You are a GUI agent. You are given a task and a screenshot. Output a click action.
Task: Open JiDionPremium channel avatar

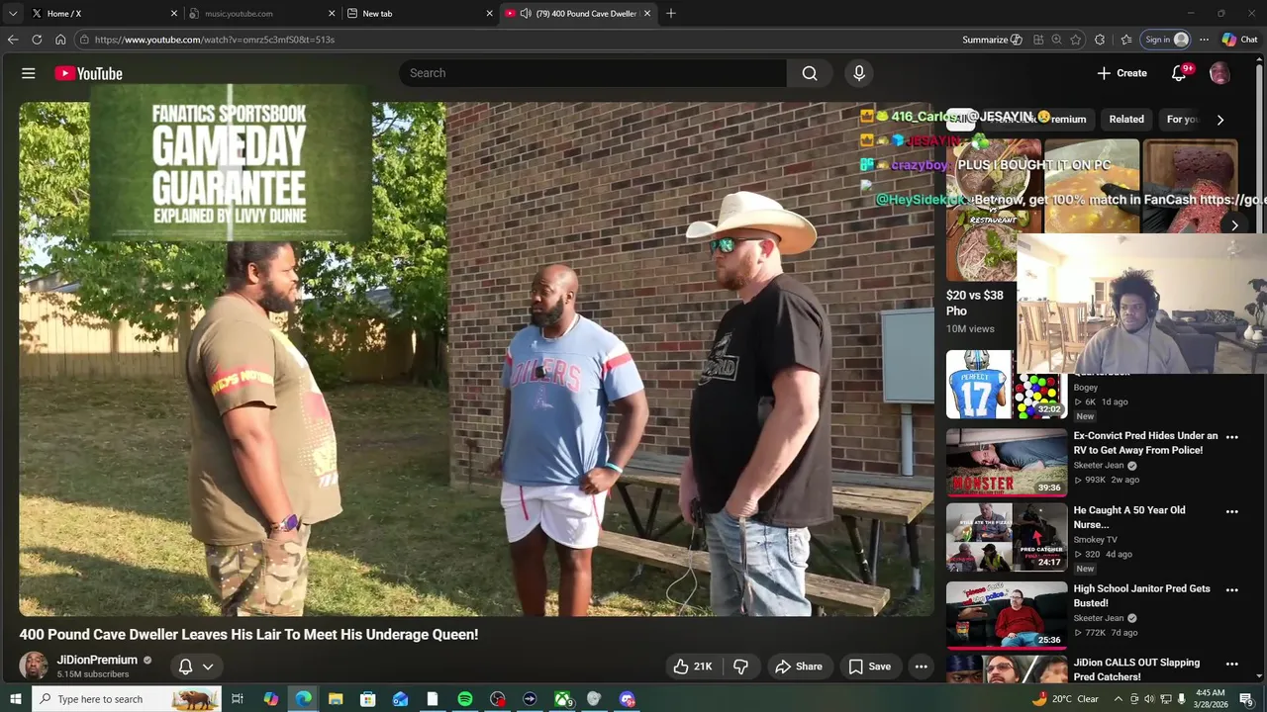pos(34,666)
